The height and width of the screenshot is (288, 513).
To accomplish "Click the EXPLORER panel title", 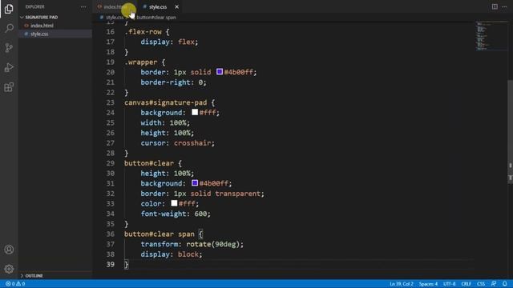I will click(34, 7).
